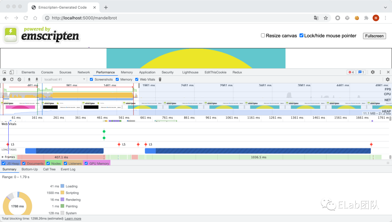The height and width of the screenshot is (222, 392).
Task: Open the Elements panel tab
Action: pos(28,72)
